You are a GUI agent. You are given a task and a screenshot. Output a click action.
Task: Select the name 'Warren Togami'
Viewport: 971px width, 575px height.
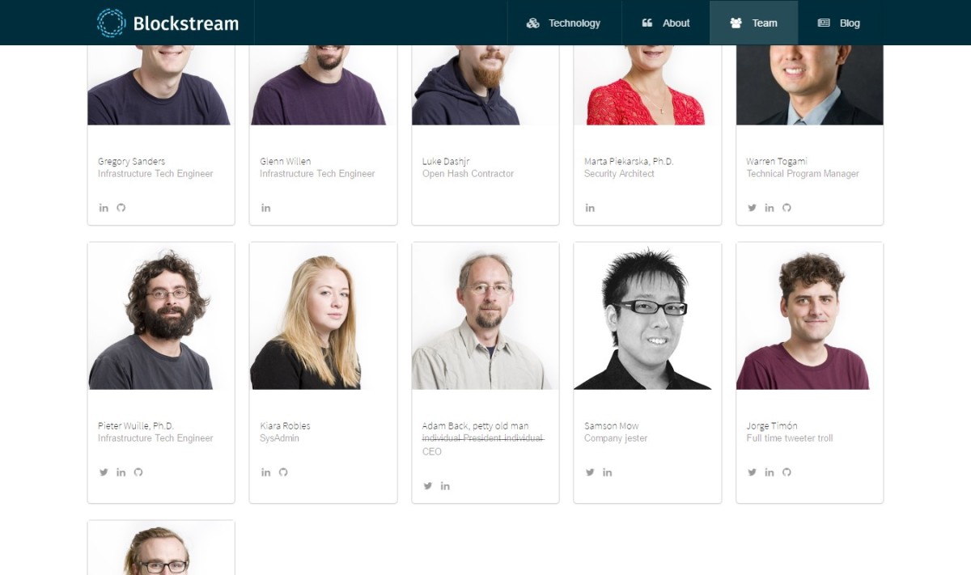[777, 161]
